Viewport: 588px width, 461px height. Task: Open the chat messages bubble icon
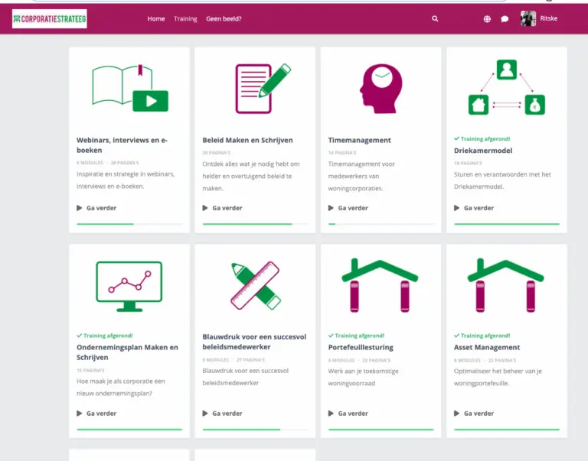pos(505,19)
